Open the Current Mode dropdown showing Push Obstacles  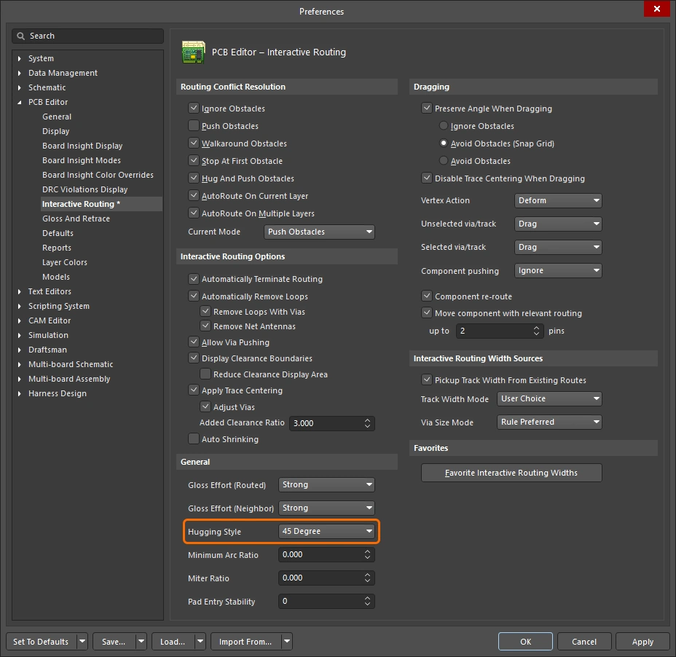coord(319,231)
